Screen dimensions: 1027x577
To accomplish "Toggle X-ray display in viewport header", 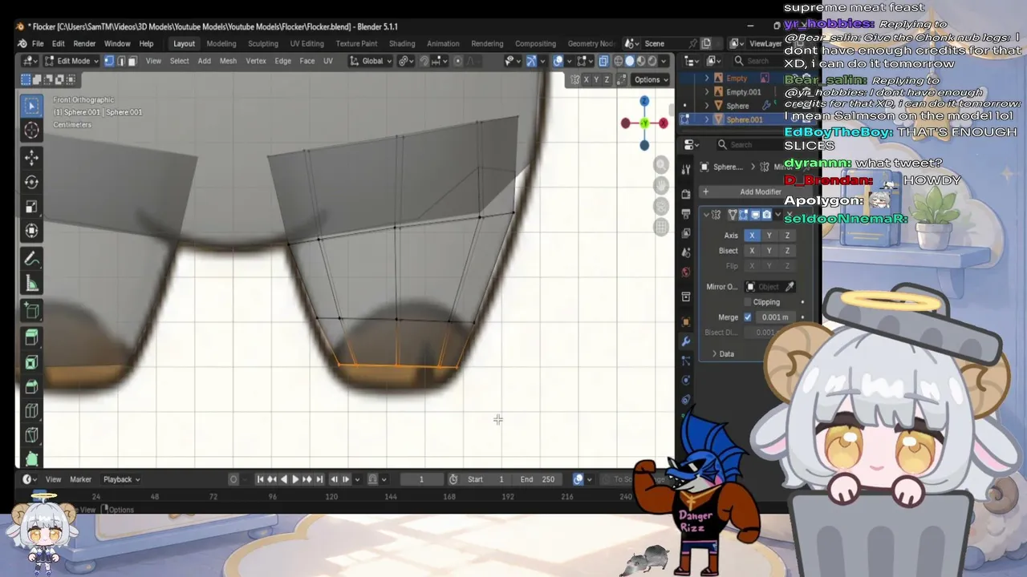I will [x=603, y=61].
